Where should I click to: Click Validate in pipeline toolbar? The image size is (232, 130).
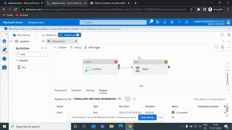pyautogui.click(x=60, y=47)
